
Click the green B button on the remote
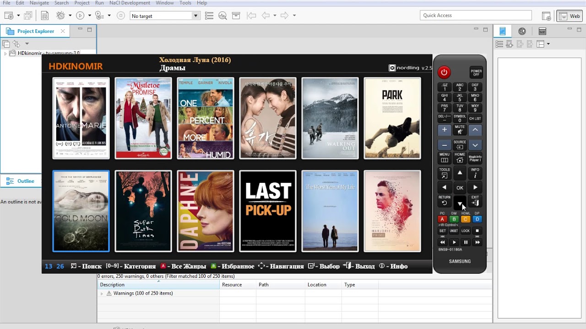(454, 219)
